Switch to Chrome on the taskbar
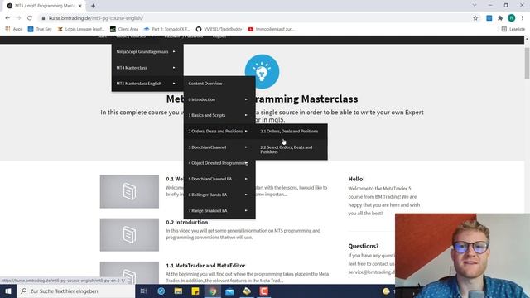The width and height of the screenshot is (530, 298). click(x=213, y=291)
